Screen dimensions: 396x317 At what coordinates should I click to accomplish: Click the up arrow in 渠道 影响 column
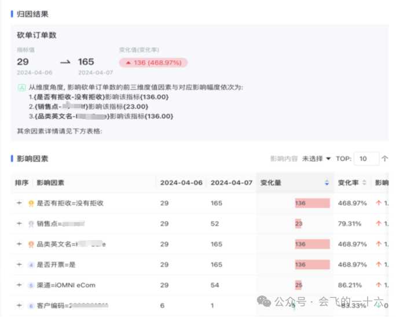tap(379, 285)
